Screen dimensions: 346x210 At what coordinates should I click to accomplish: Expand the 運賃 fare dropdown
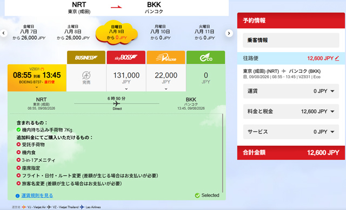click(291, 91)
